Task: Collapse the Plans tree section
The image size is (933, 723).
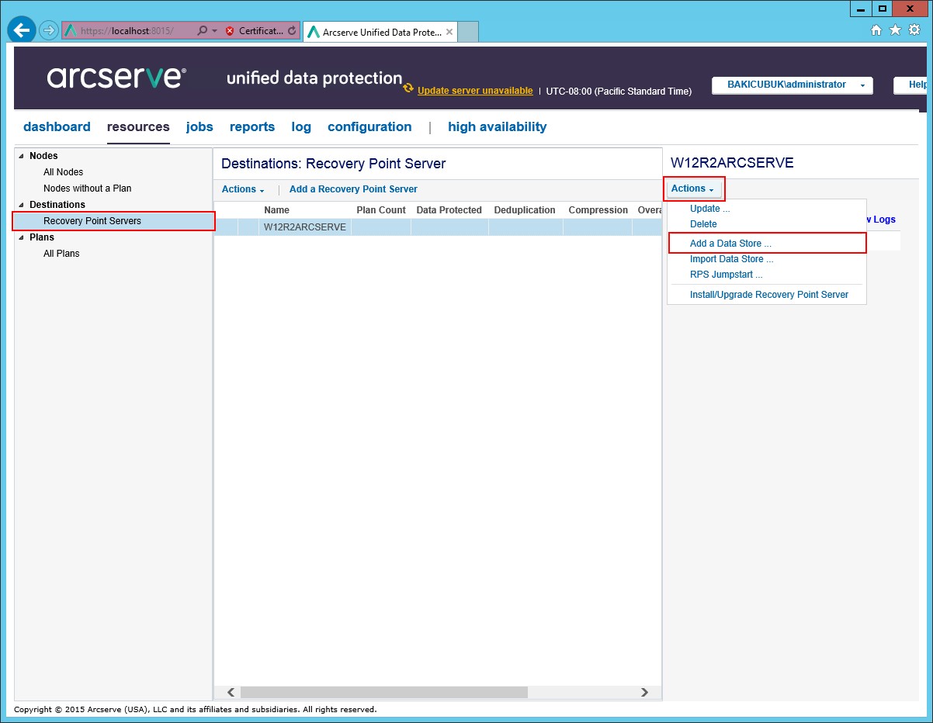Action: (x=21, y=237)
